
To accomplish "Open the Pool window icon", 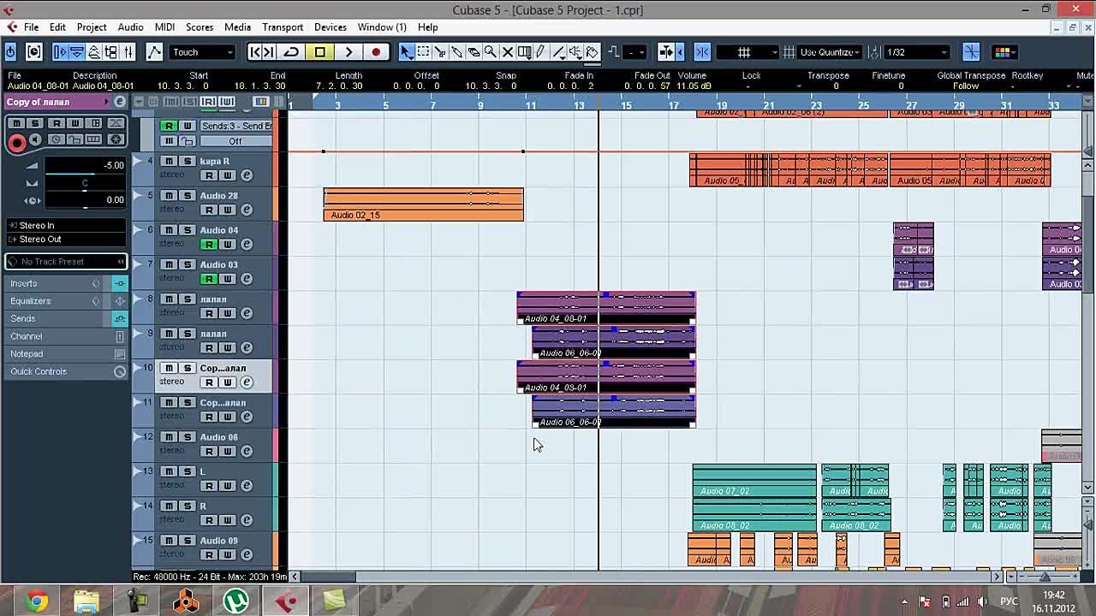I will point(110,52).
